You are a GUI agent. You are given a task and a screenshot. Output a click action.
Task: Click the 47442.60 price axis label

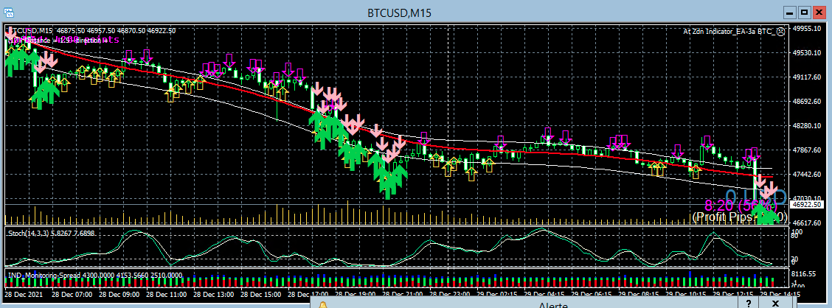tap(806, 175)
